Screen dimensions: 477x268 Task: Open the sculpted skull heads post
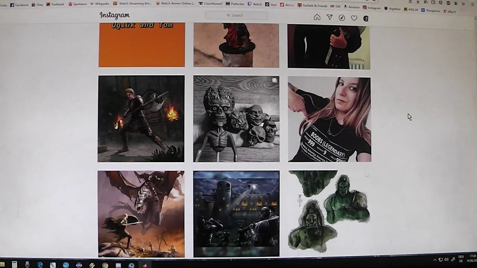click(236, 119)
